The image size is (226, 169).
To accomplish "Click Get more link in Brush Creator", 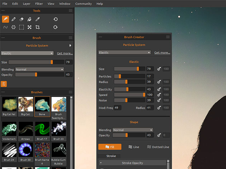I will click(x=162, y=53).
